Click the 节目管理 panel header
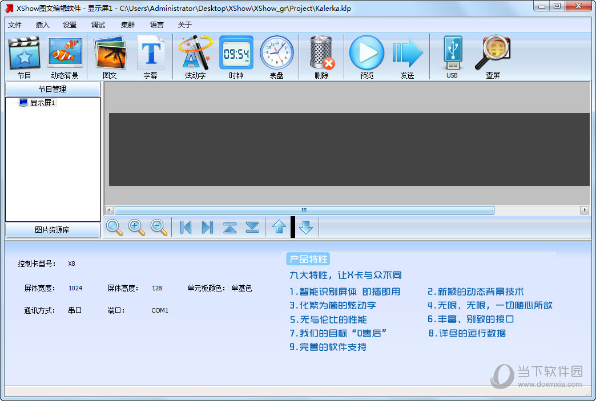 pyautogui.click(x=53, y=89)
